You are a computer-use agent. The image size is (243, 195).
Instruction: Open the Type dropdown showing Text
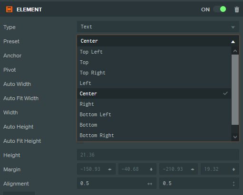158,27
